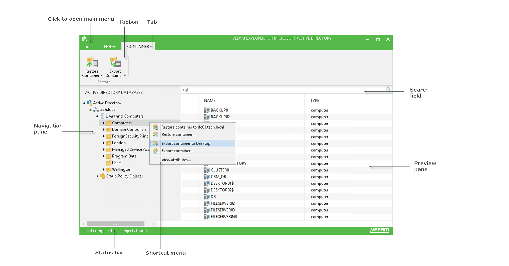Choose the 'Restore container...' context menu entry
Viewport: 509px width, 266px height.
(x=193, y=134)
